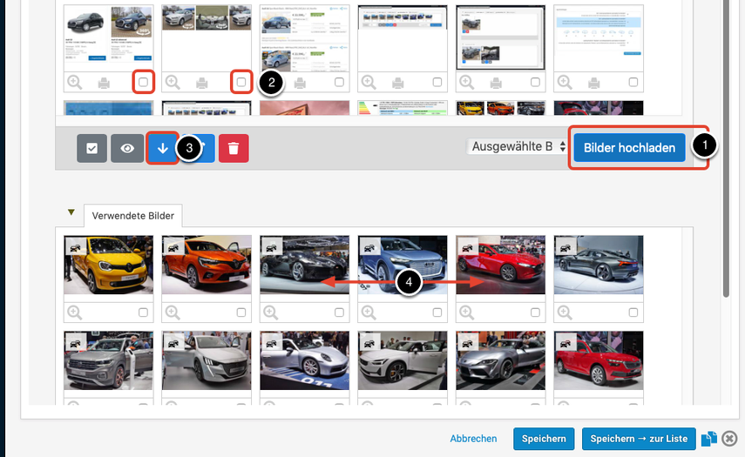Click the blue down-arrow move button
745x457 pixels.
tap(163, 148)
